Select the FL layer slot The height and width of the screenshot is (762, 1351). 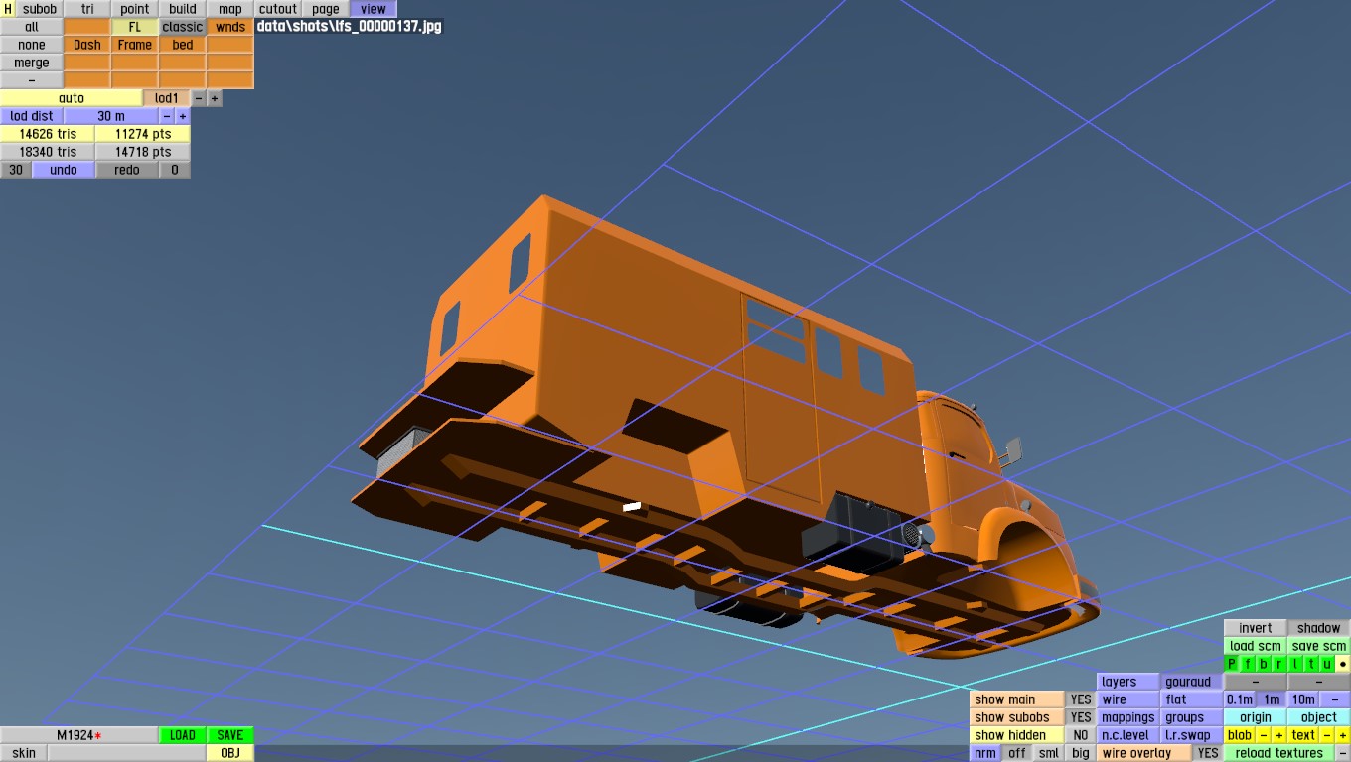pos(135,27)
